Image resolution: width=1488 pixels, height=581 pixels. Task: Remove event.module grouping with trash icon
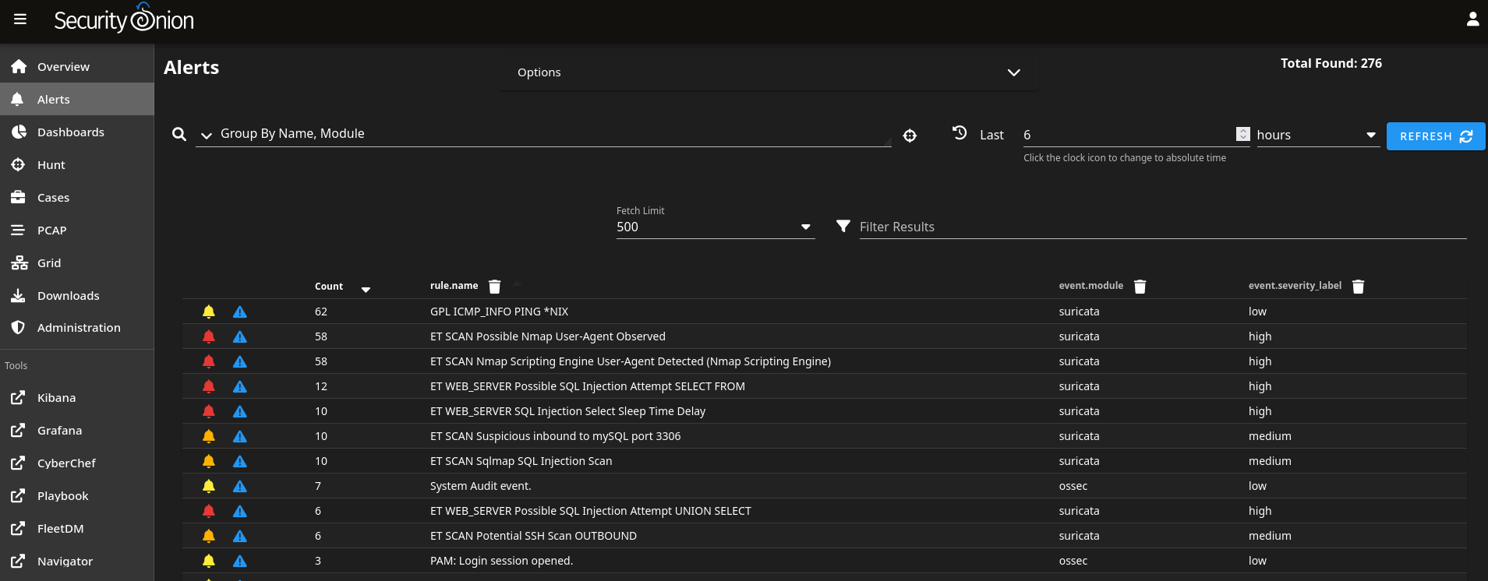click(1140, 287)
